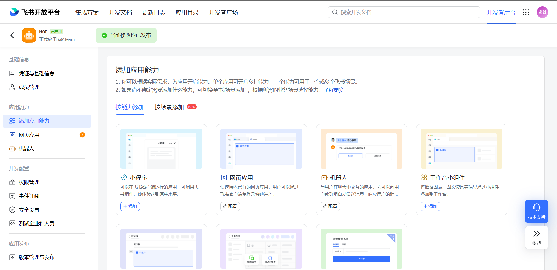Click the 事件订阅 sidebar icon
Viewport: 557px width, 270px height.
(12, 196)
